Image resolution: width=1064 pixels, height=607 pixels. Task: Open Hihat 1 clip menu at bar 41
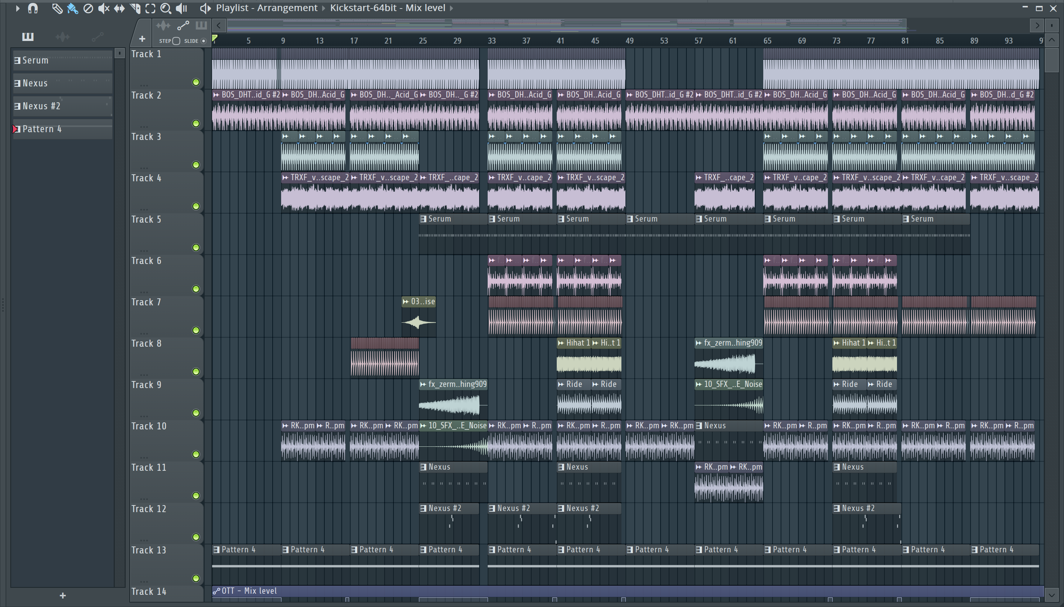point(561,343)
